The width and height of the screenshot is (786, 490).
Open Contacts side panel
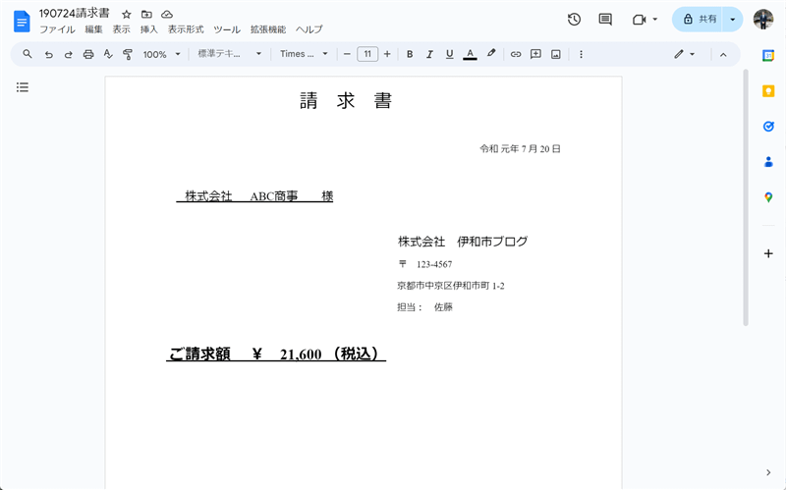tap(768, 162)
